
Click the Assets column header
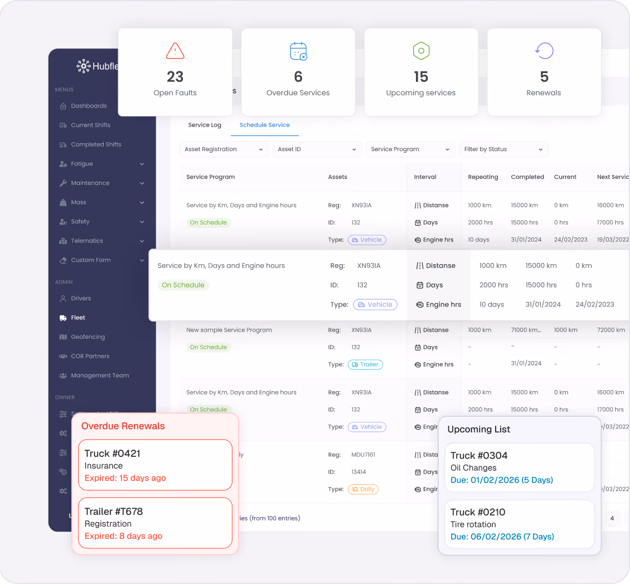click(337, 177)
